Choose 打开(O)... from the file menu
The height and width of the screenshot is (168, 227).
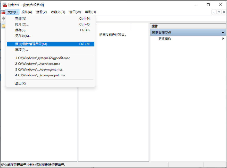pos(51,24)
